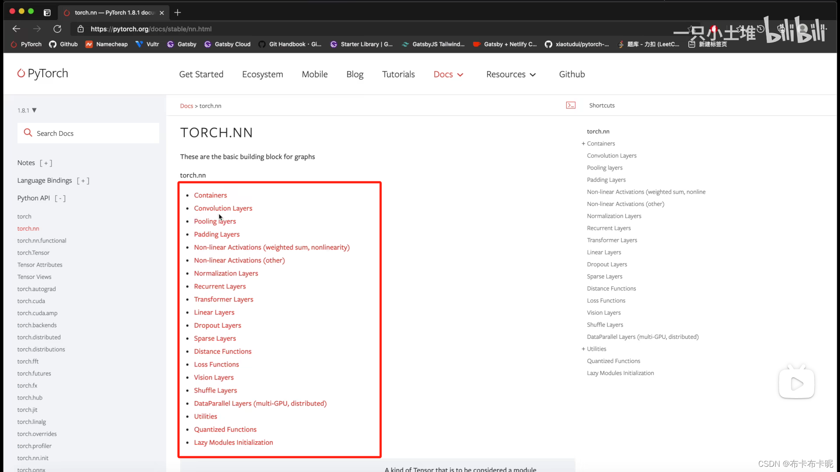Expand the Utilities section in sidebar

[582, 348]
